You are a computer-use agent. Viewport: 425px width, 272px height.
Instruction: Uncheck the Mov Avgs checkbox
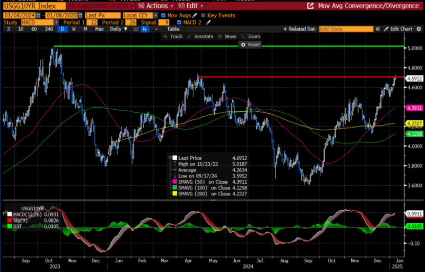tap(163, 15)
